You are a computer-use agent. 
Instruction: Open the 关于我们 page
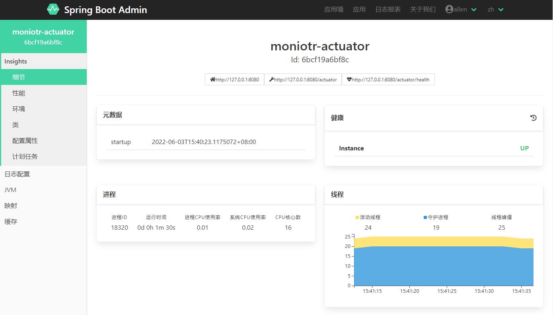[423, 10]
